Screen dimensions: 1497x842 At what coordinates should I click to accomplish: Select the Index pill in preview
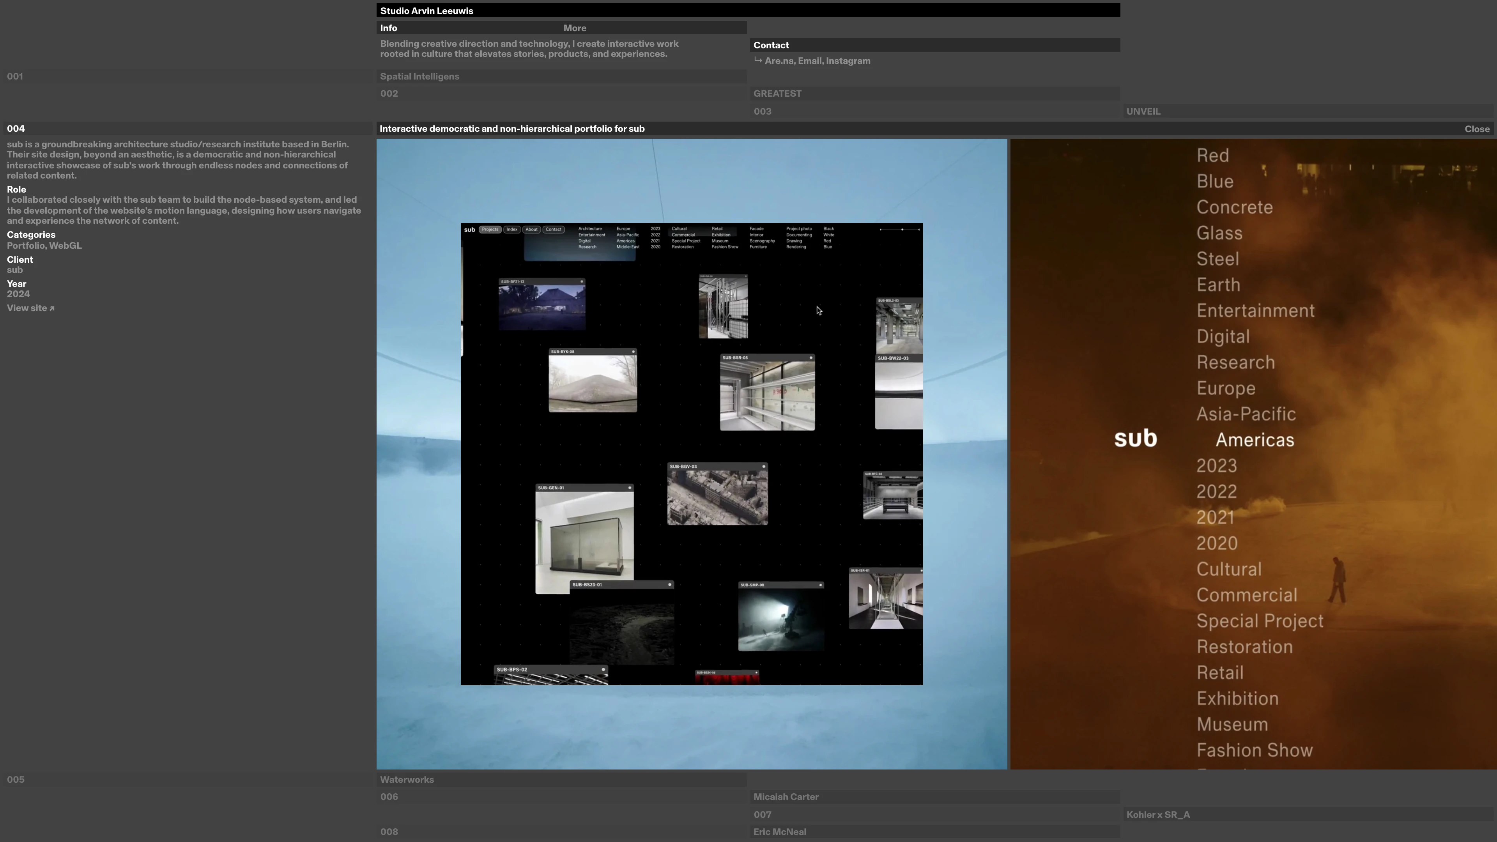[511, 230]
